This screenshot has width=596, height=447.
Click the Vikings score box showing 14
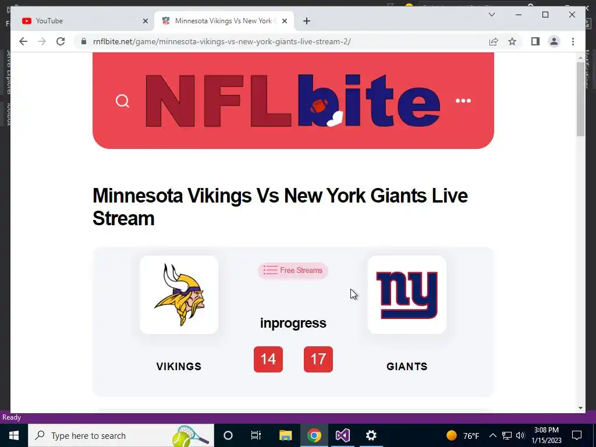(x=268, y=359)
